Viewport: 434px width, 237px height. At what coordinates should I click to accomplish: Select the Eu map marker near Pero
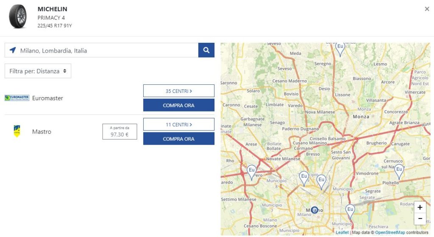[x=251, y=171]
